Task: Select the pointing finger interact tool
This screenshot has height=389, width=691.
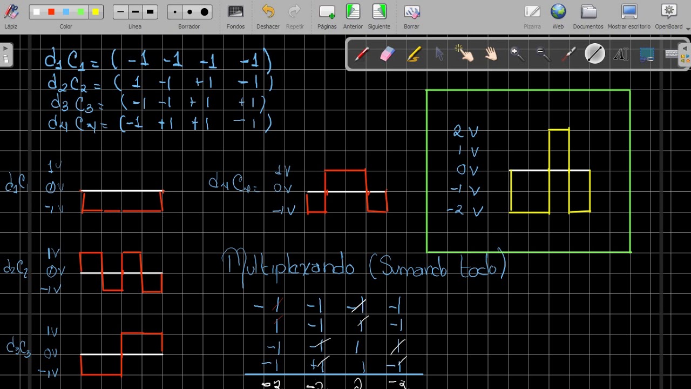Action: point(464,53)
